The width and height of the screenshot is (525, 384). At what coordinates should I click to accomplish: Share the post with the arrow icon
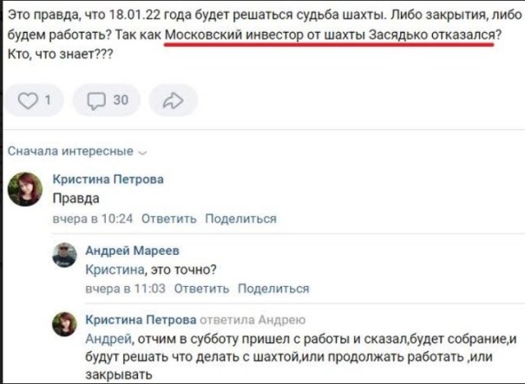pyautogui.click(x=173, y=101)
